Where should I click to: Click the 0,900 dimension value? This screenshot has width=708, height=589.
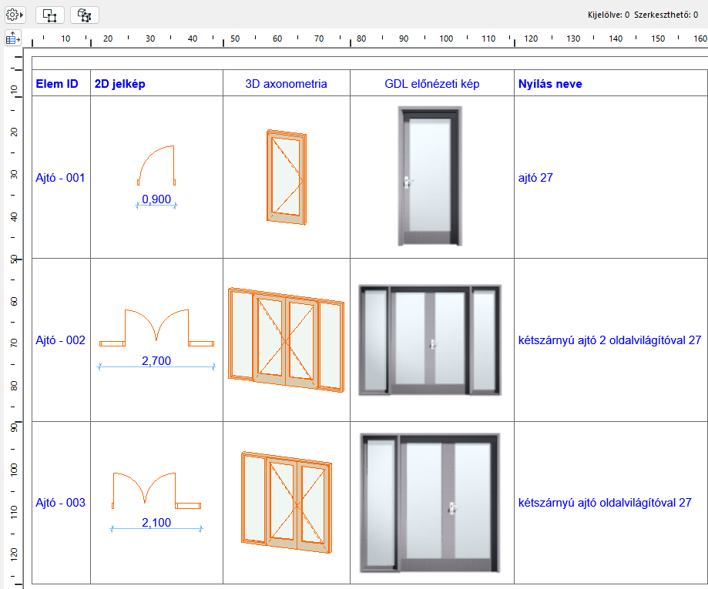[x=156, y=199]
